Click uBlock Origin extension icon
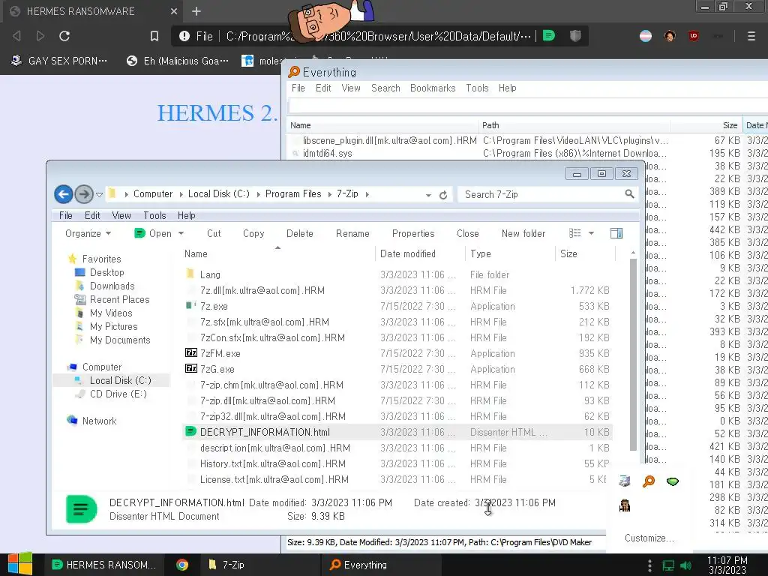The height and width of the screenshot is (576, 768). pos(694,36)
